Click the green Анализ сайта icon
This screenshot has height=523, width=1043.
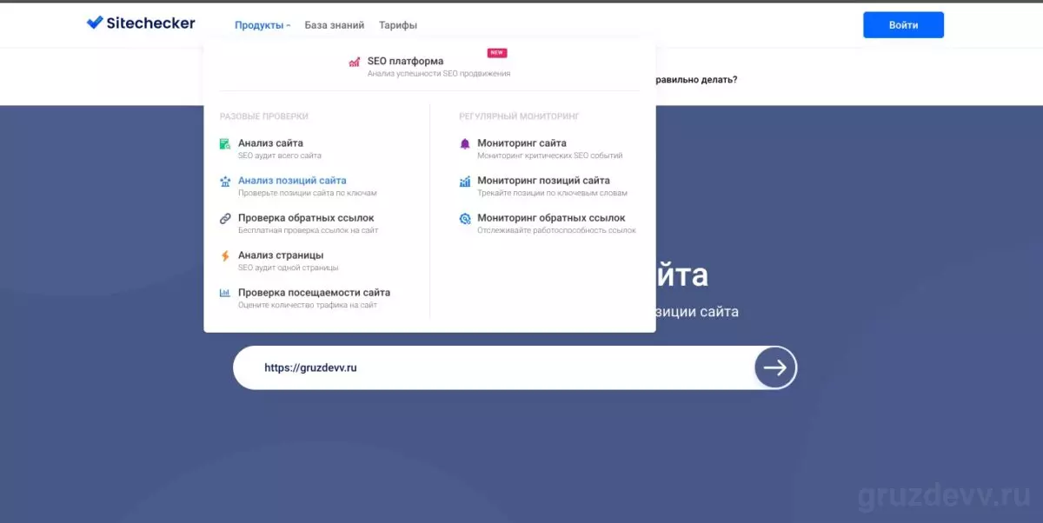click(225, 143)
